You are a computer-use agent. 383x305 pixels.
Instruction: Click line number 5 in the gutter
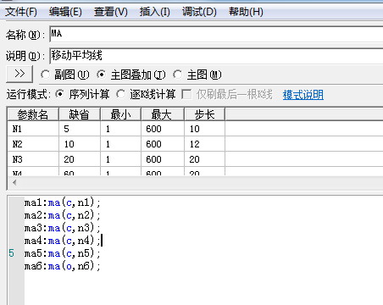(x=11, y=253)
